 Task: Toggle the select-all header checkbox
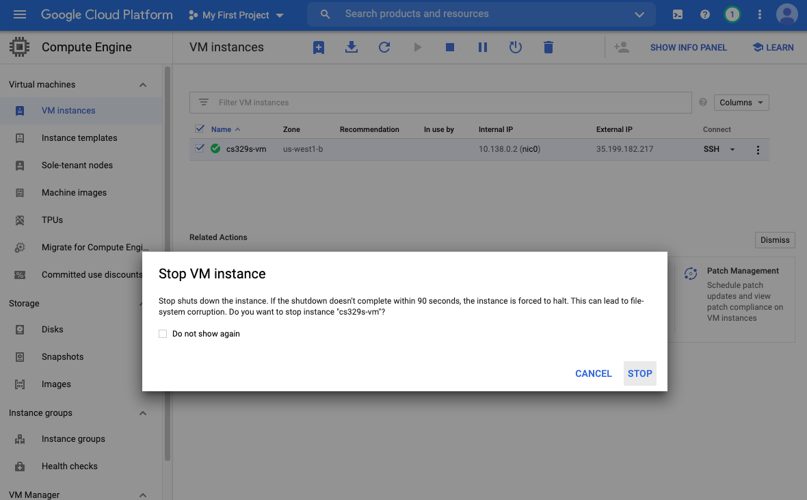(200, 129)
